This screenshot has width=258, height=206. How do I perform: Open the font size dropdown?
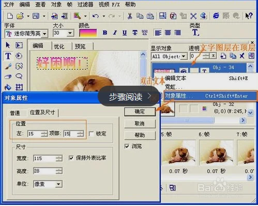[x=70, y=33]
